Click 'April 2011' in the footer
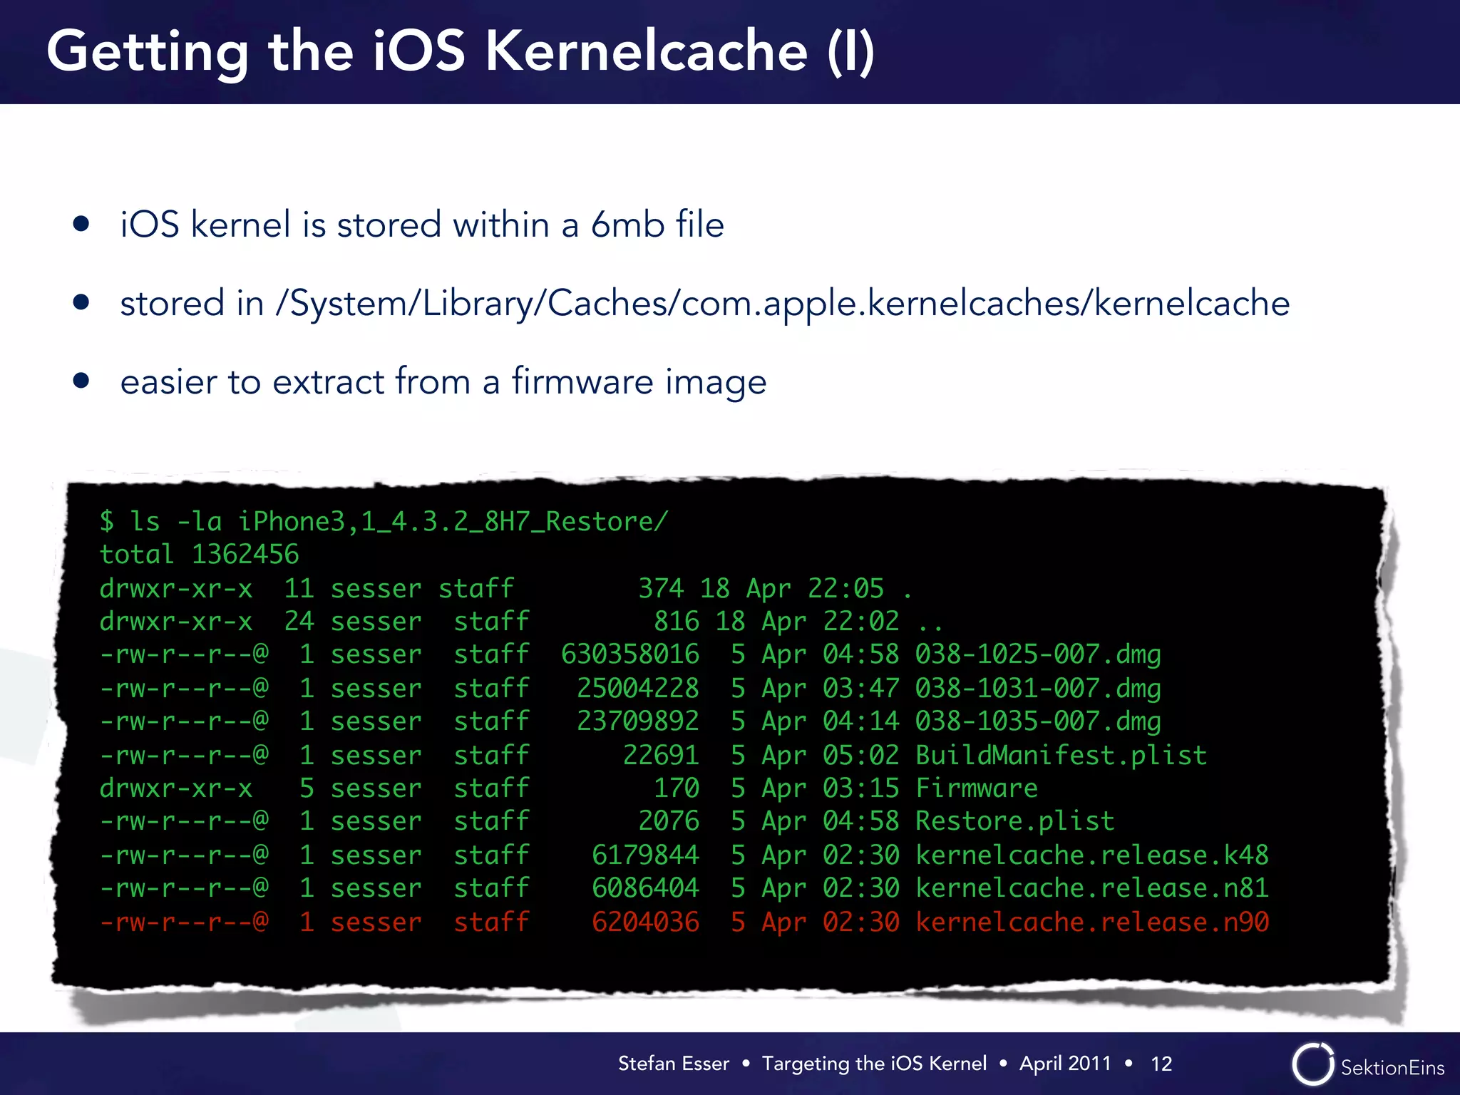 [1065, 1064]
